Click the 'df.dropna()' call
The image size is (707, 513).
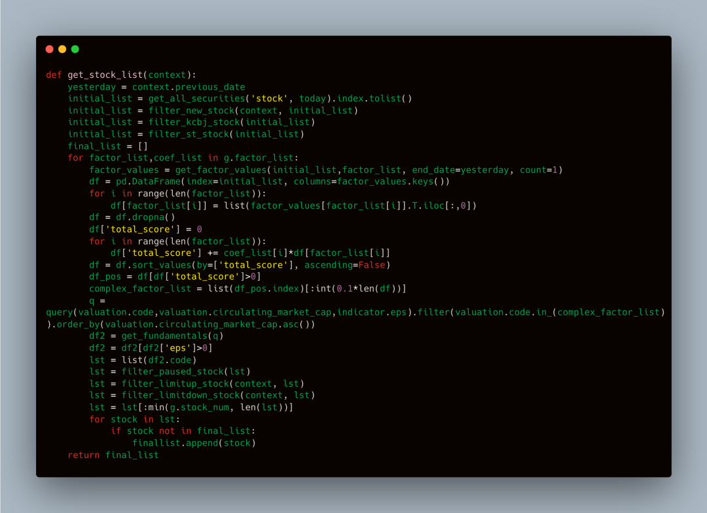pos(145,217)
